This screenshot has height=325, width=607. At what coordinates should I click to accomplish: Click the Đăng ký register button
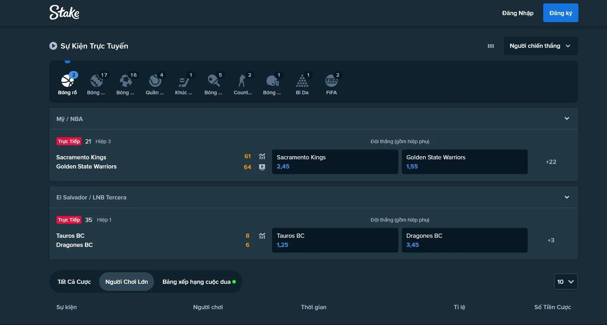pos(560,13)
